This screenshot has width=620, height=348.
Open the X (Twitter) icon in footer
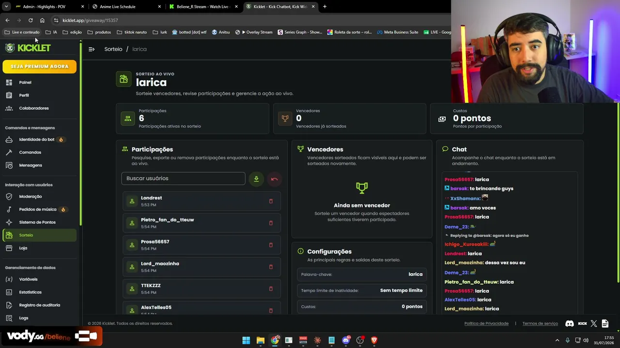[594, 323]
